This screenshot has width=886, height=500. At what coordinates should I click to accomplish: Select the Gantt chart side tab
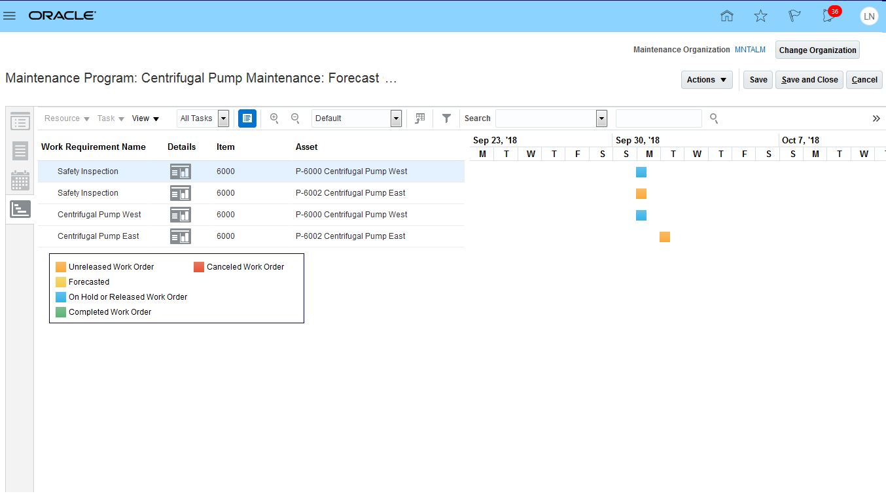pyautogui.click(x=20, y=209)
